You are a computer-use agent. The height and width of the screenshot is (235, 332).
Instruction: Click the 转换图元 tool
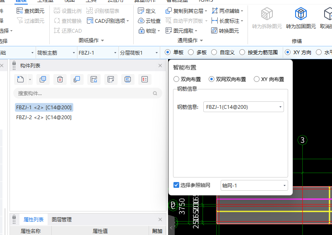click(x=225, y=31)
